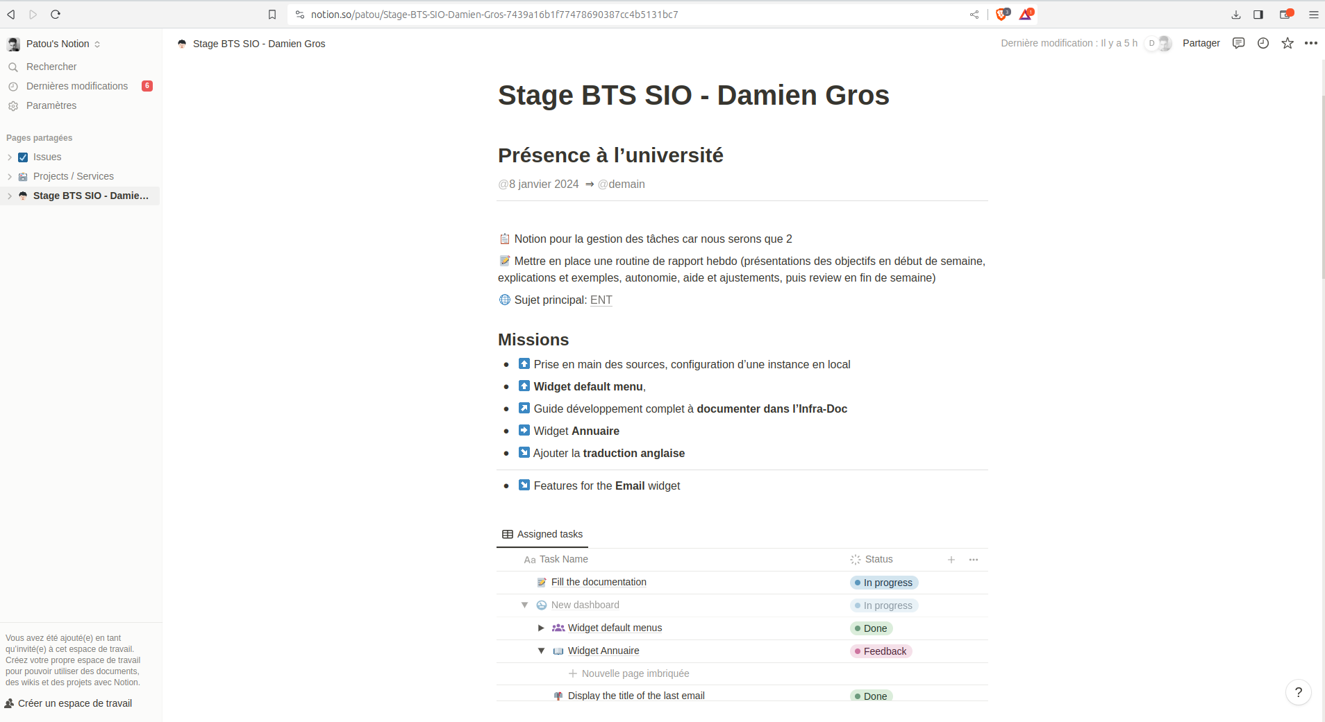Open the ENT link after Sujet principal
This screenshot has width=1325, height=722.
601,300
